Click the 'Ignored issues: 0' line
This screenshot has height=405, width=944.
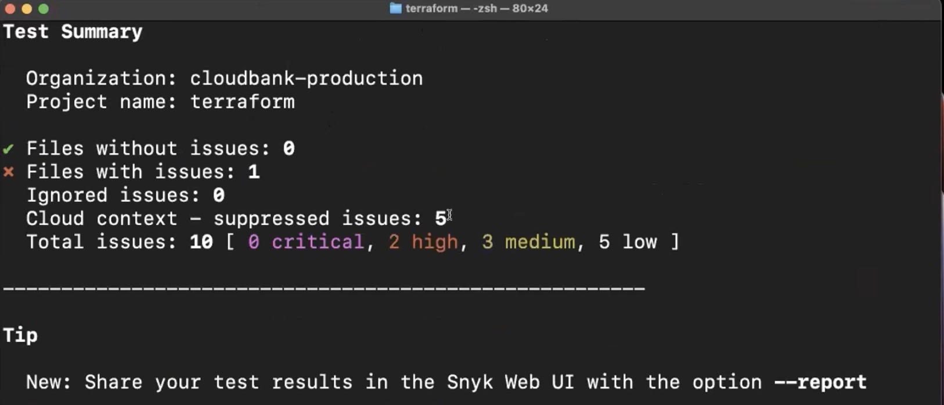click(x=125, y=196)
